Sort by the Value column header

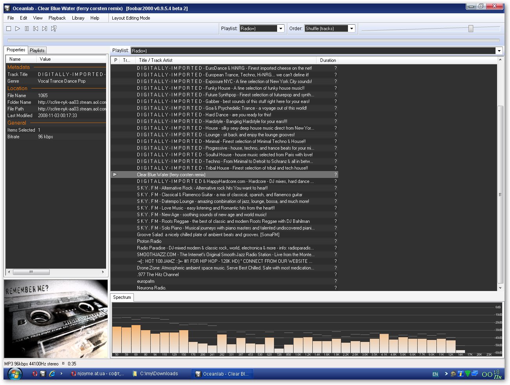pyautogui.click(x=71, y=59)
